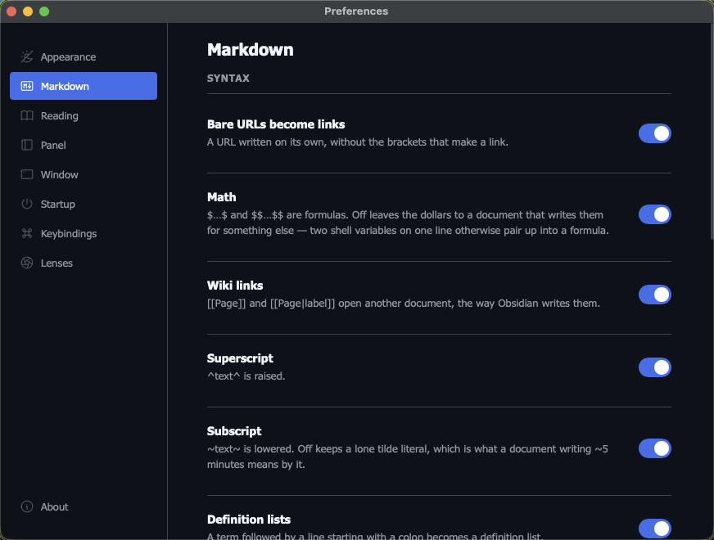Select the Markdown preferences label
The width and height of the screenshot is (714, 540).
coord(65,86)
